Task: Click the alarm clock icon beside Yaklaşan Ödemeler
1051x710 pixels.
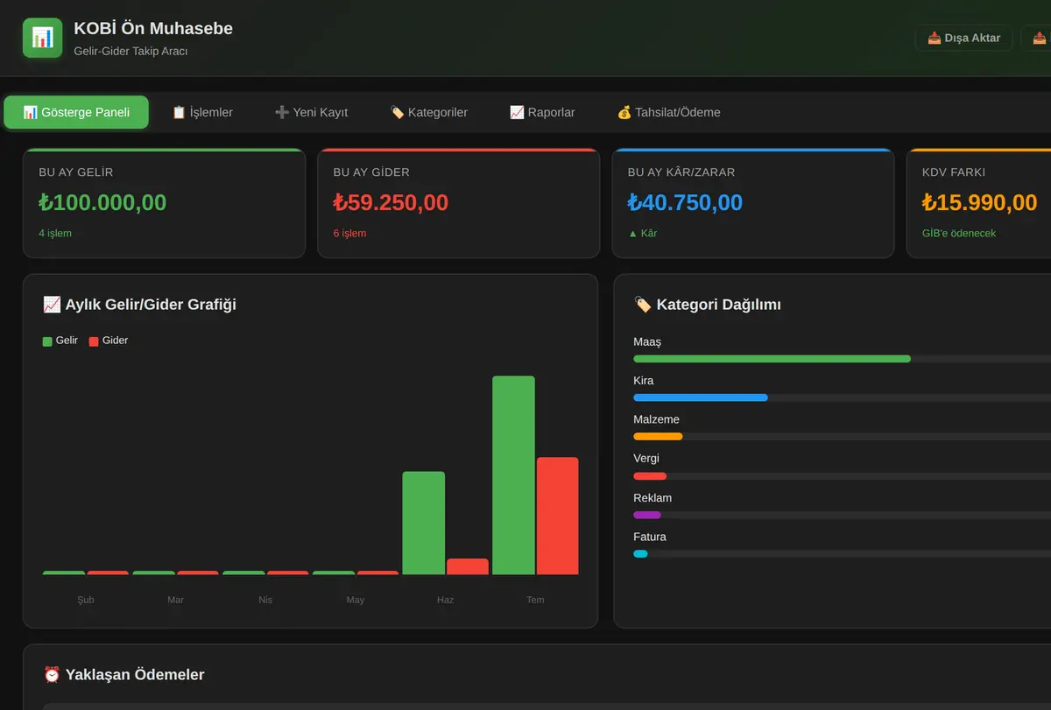Action: click(52, 675)
